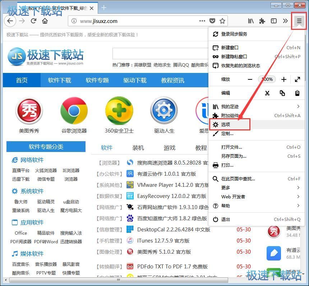
Task: Save page to Pocket icon
Action: tap(212, 21)
